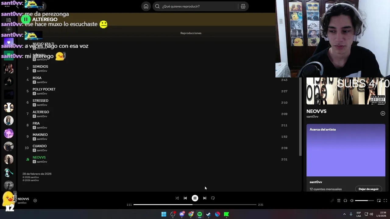Open Discord from the taskbar
The width and height of the screenshot is (390, 219).
pos(182,214)
